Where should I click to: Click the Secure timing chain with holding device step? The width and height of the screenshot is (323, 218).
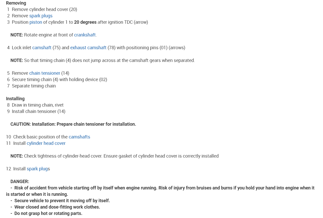[59, 80]
